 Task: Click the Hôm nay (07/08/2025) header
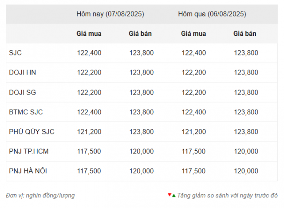(110, 14)
